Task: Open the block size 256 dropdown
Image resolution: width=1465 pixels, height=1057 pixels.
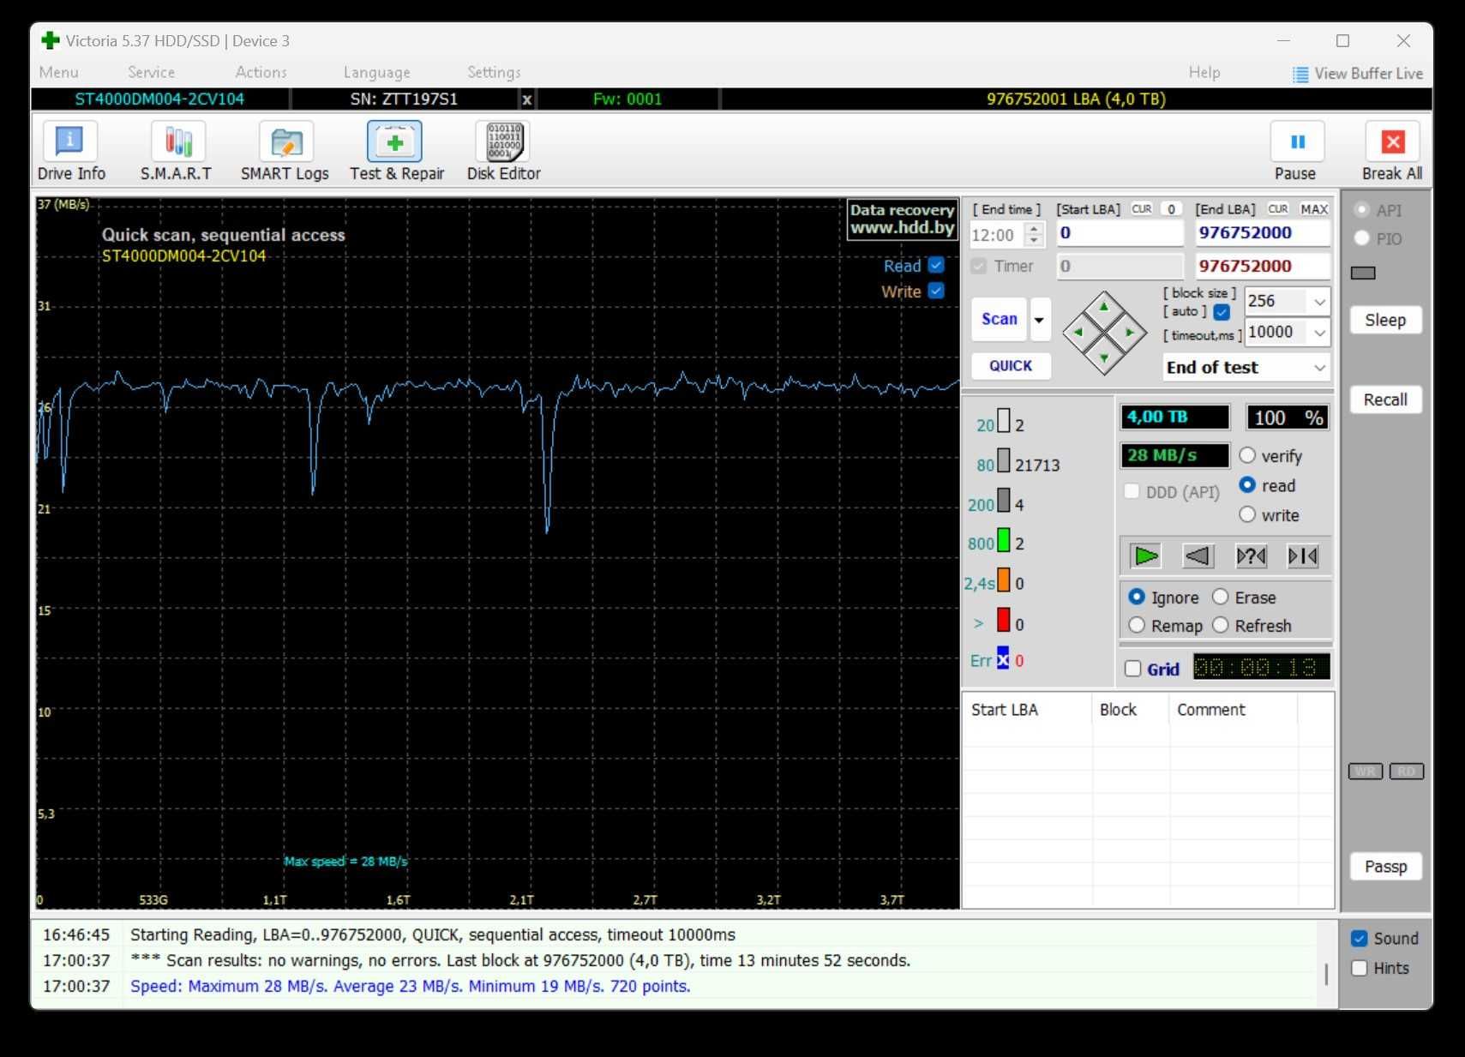Action: [x=1319, y=301]
